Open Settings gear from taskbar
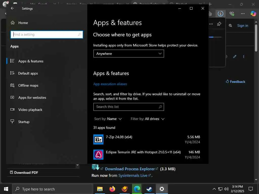This screenshot has width=259, height=194. (162, 189)
